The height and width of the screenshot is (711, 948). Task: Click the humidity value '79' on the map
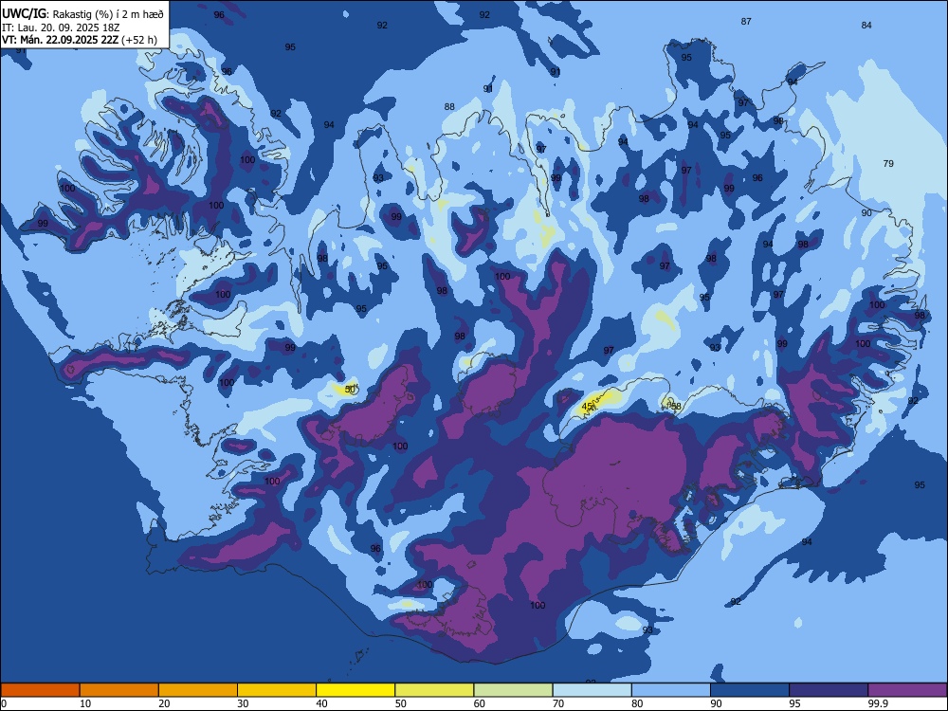888,163
